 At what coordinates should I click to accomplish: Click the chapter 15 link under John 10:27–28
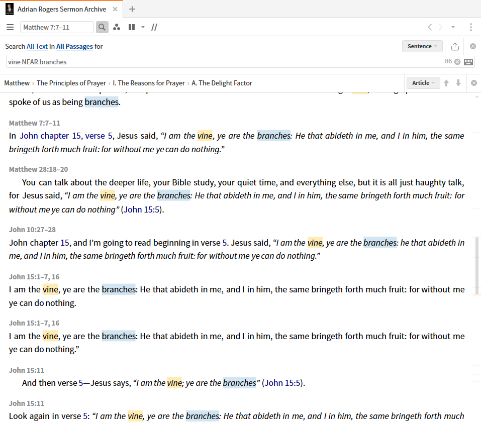tap(65, 243)
